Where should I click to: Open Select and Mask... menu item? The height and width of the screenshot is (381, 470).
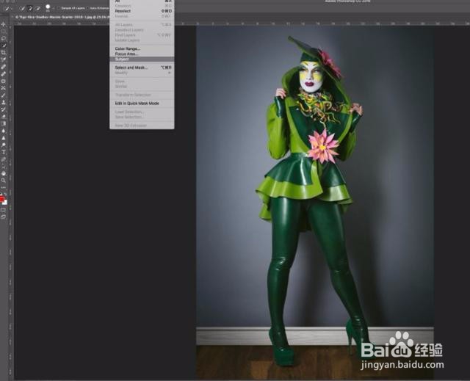(142, 68)
